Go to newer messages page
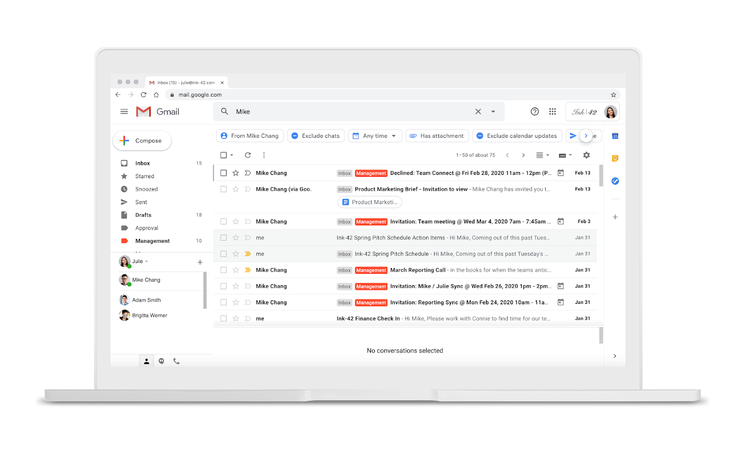Screen dimensions: 742x475 [x=507, y=155]
